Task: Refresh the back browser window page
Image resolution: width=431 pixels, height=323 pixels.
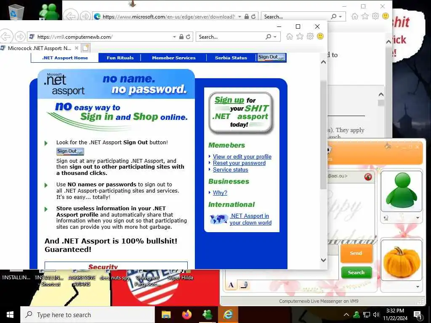Action: tap(253, 17)
